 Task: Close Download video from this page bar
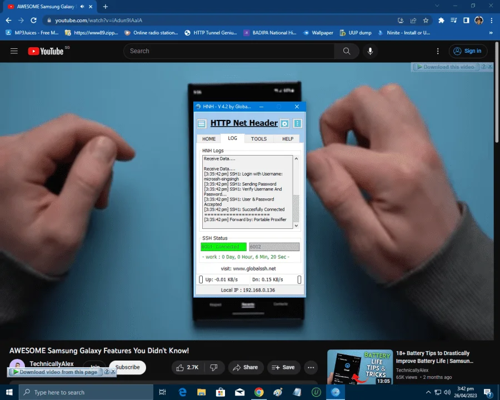(x=113, y=372)
